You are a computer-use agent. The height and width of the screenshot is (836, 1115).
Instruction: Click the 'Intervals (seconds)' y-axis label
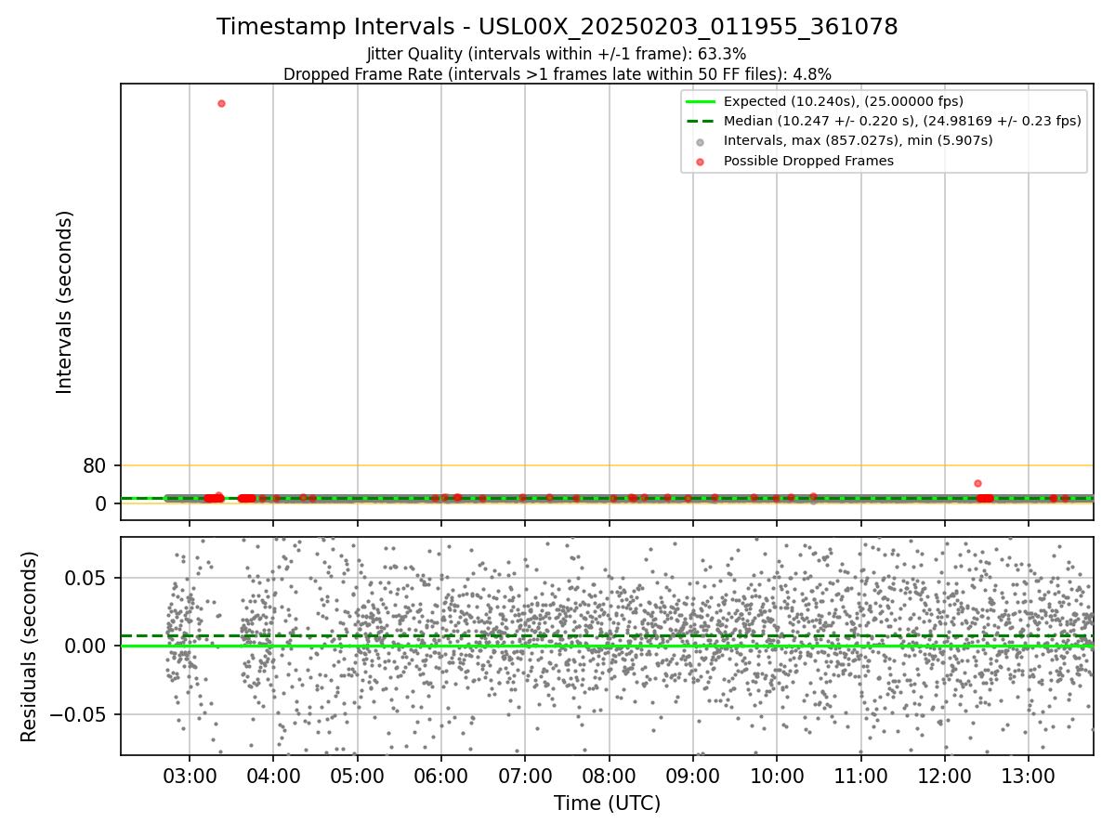point(64,302)
